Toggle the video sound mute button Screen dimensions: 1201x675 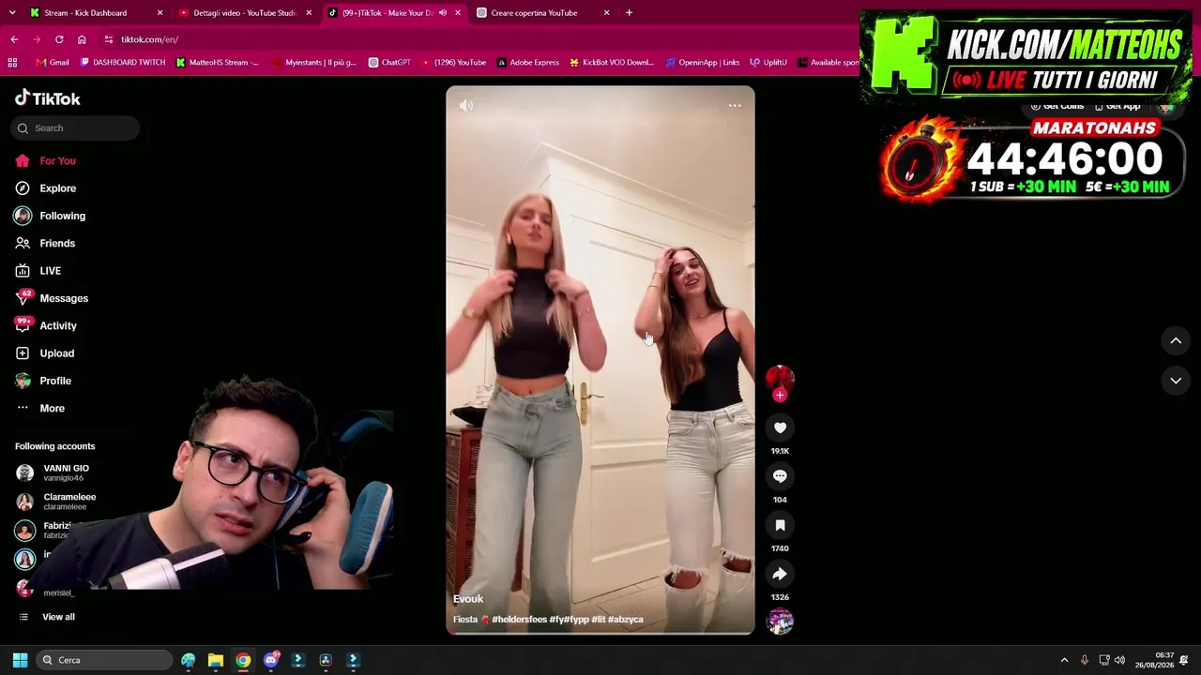pyautogui.click(x=466, y=106)
